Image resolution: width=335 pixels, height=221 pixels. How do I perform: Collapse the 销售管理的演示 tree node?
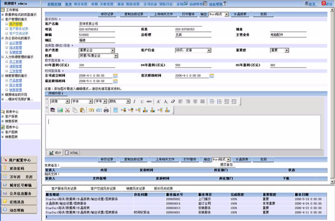3,76
